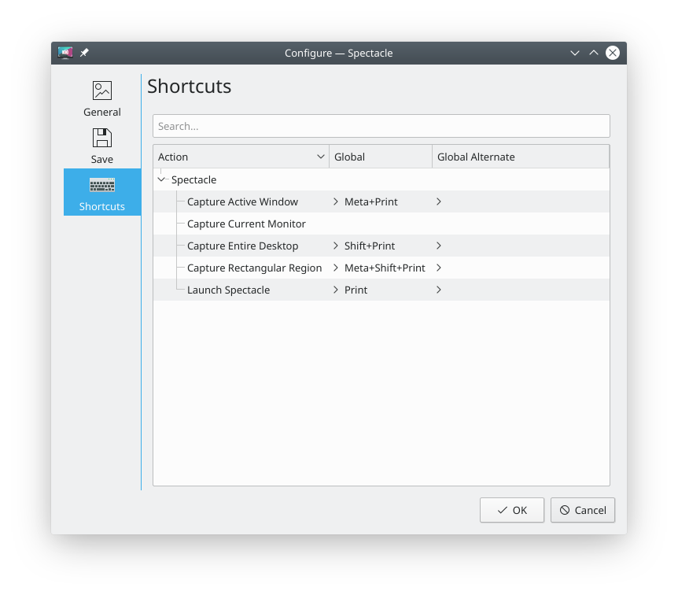Expand the Print shortcut for Launch Spectacle

(x=336, y=290)
